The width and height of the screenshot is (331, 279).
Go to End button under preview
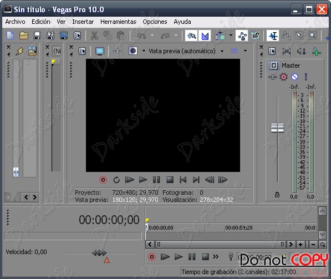click(196, 180)
